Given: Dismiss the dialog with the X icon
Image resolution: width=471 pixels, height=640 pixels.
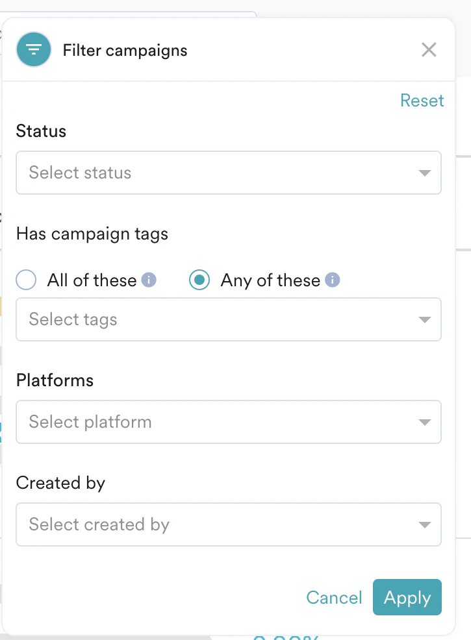Looking at the screenshot, I should (429, 49).
